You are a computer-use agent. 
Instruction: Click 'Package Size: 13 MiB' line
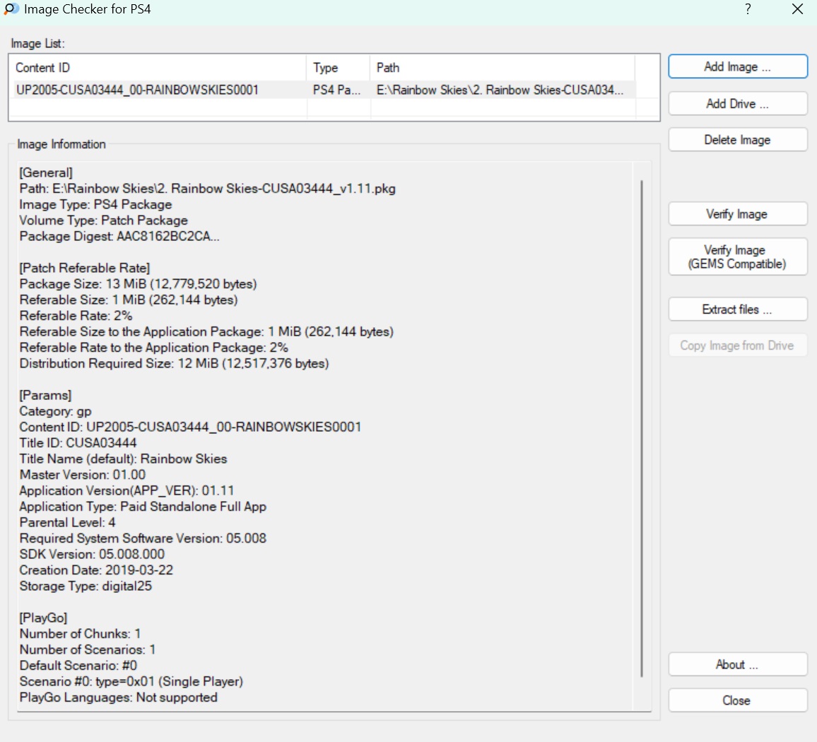138,284
